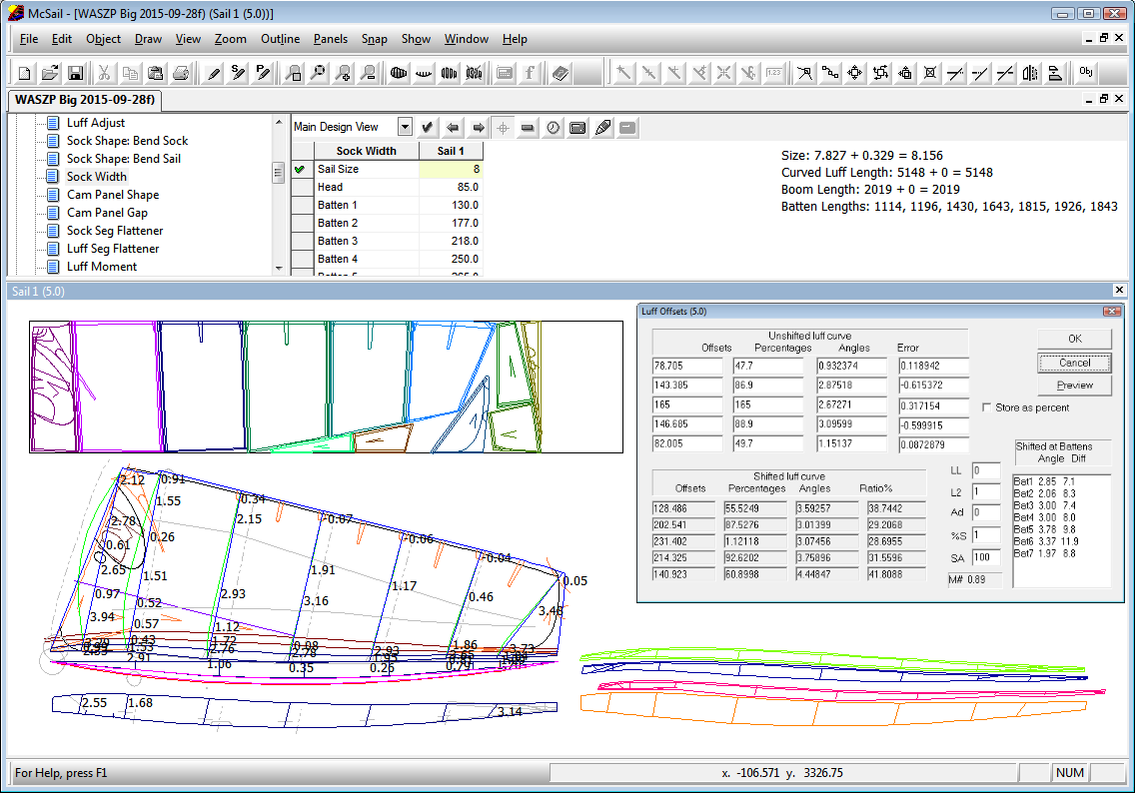1135x794 pixels.
Task: Select the plain pencil edit tool
Action: 214,73
